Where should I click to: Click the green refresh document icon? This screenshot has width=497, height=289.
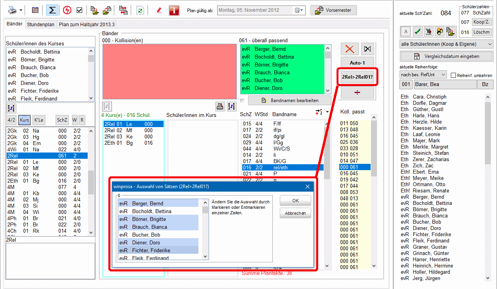(140, 10)
